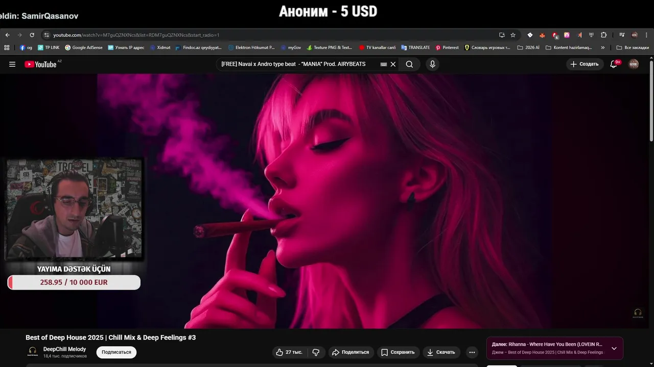
Task: Clear the search query with the X
Action: click(393, 64)
